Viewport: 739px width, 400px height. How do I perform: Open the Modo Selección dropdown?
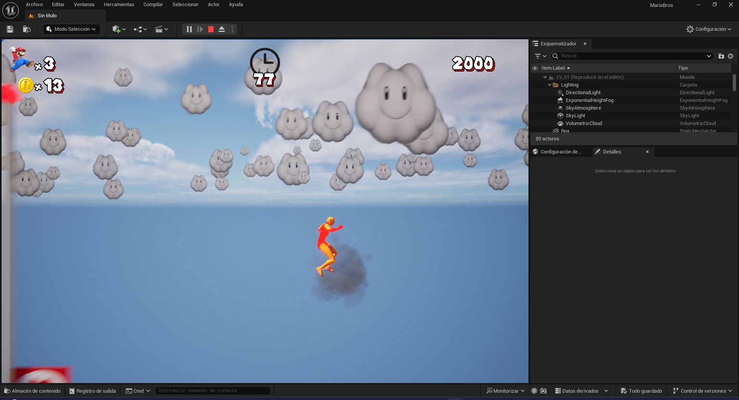72,29
